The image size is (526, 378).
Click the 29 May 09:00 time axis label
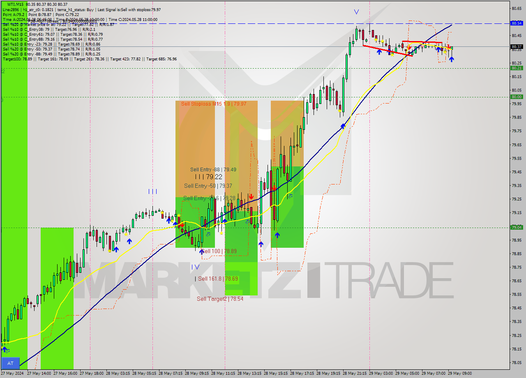coord(459,373)
